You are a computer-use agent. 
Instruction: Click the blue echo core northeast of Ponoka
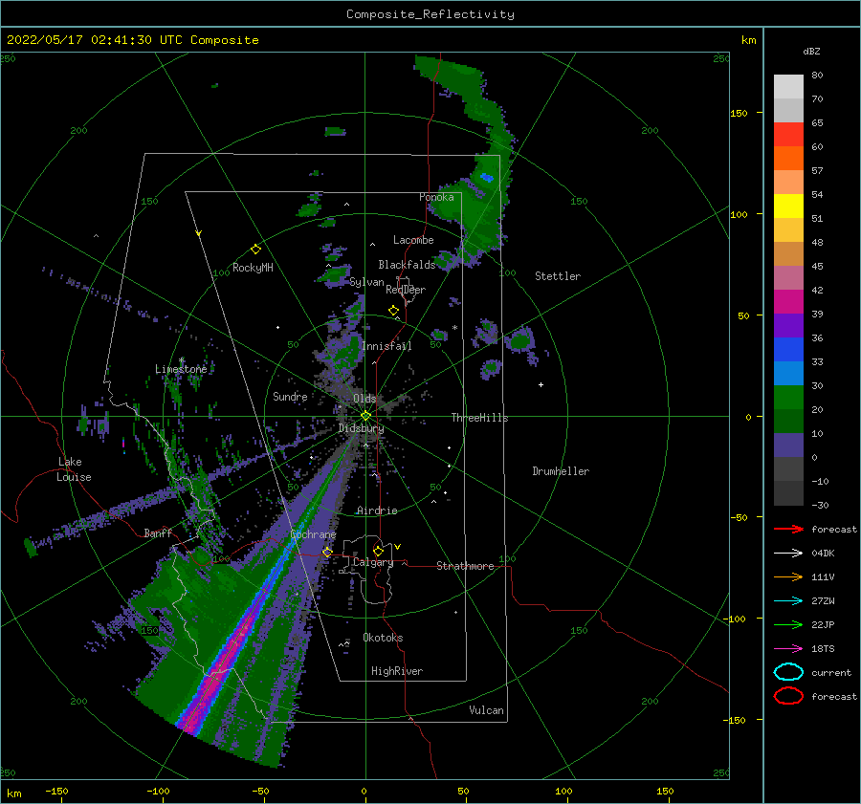point(487,177)
